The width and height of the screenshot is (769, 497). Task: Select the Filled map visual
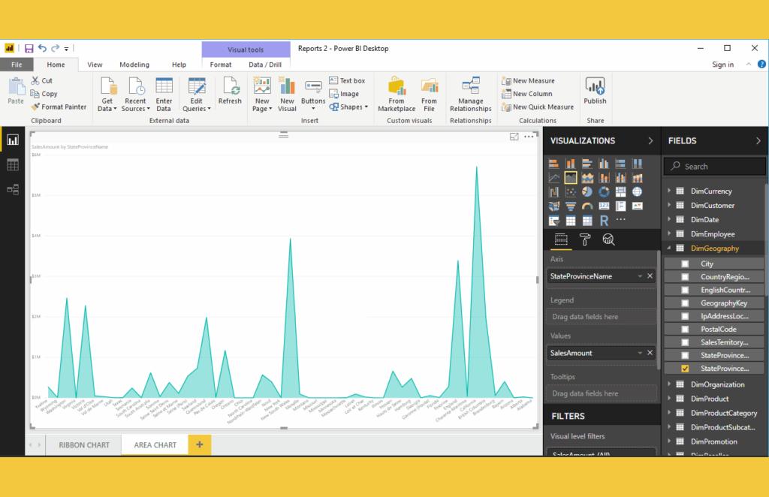point(553,206)
